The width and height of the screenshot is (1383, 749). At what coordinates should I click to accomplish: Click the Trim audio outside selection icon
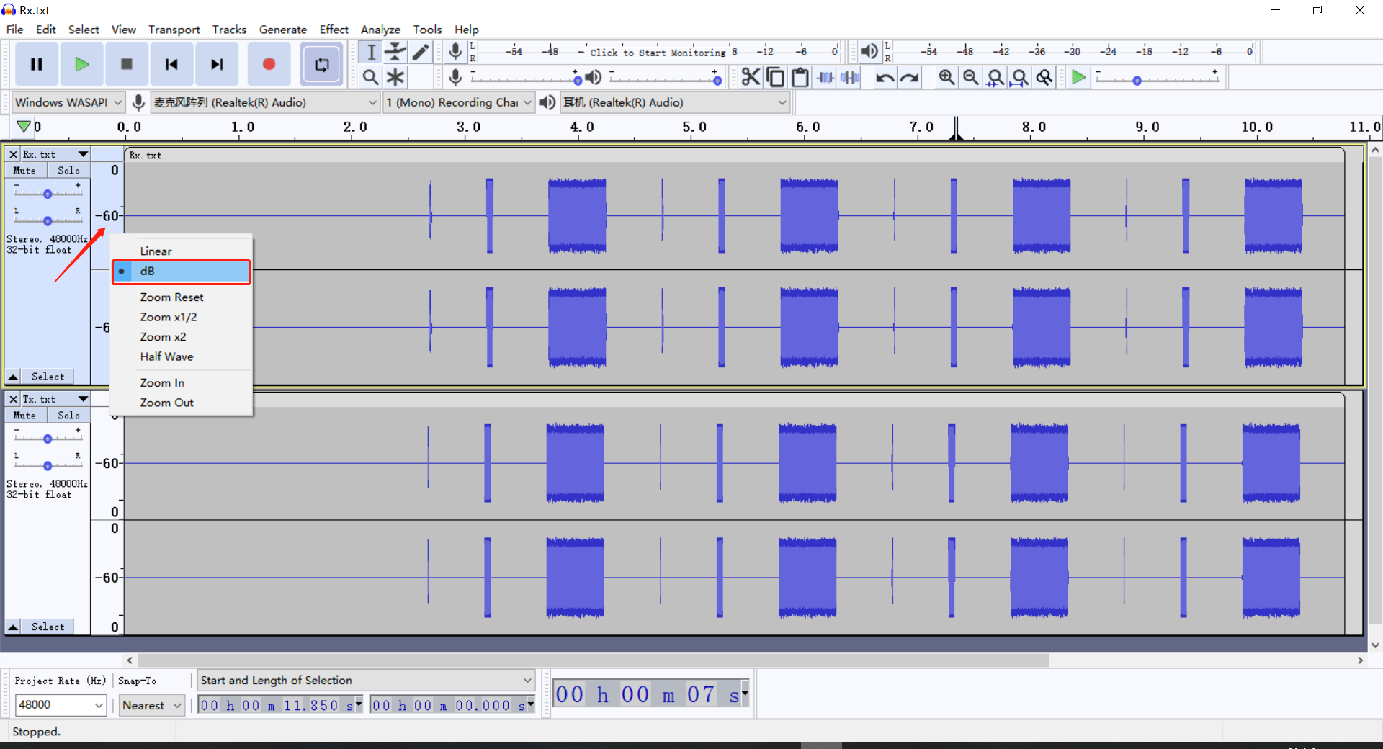click(825, 77)
